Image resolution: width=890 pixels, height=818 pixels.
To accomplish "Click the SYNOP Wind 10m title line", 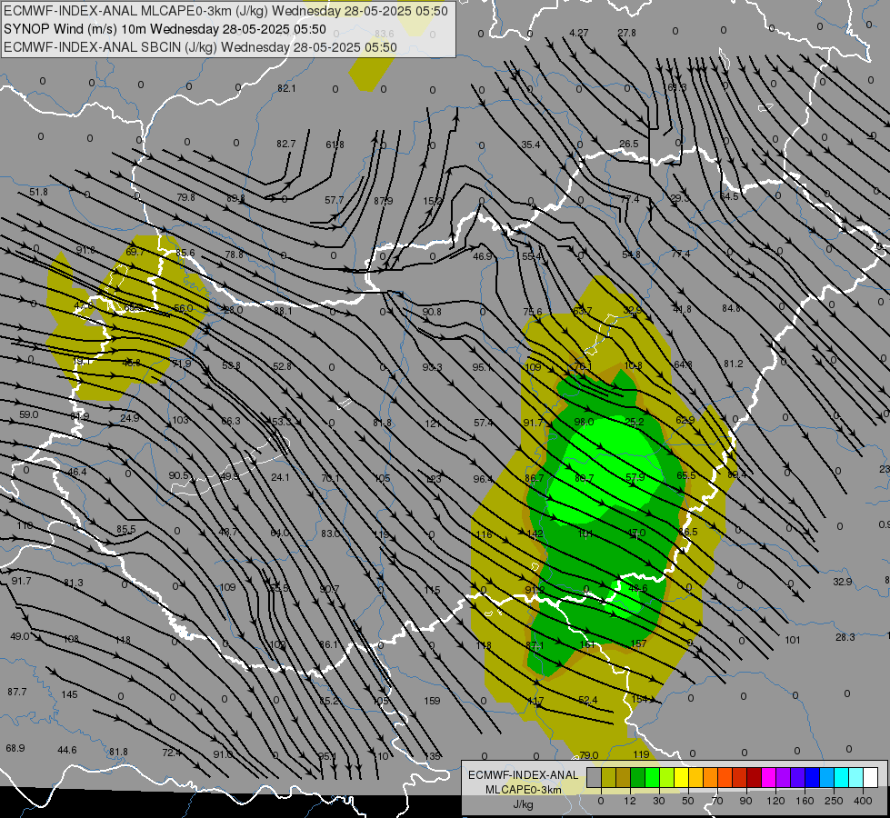I will (x=165, y=29).
